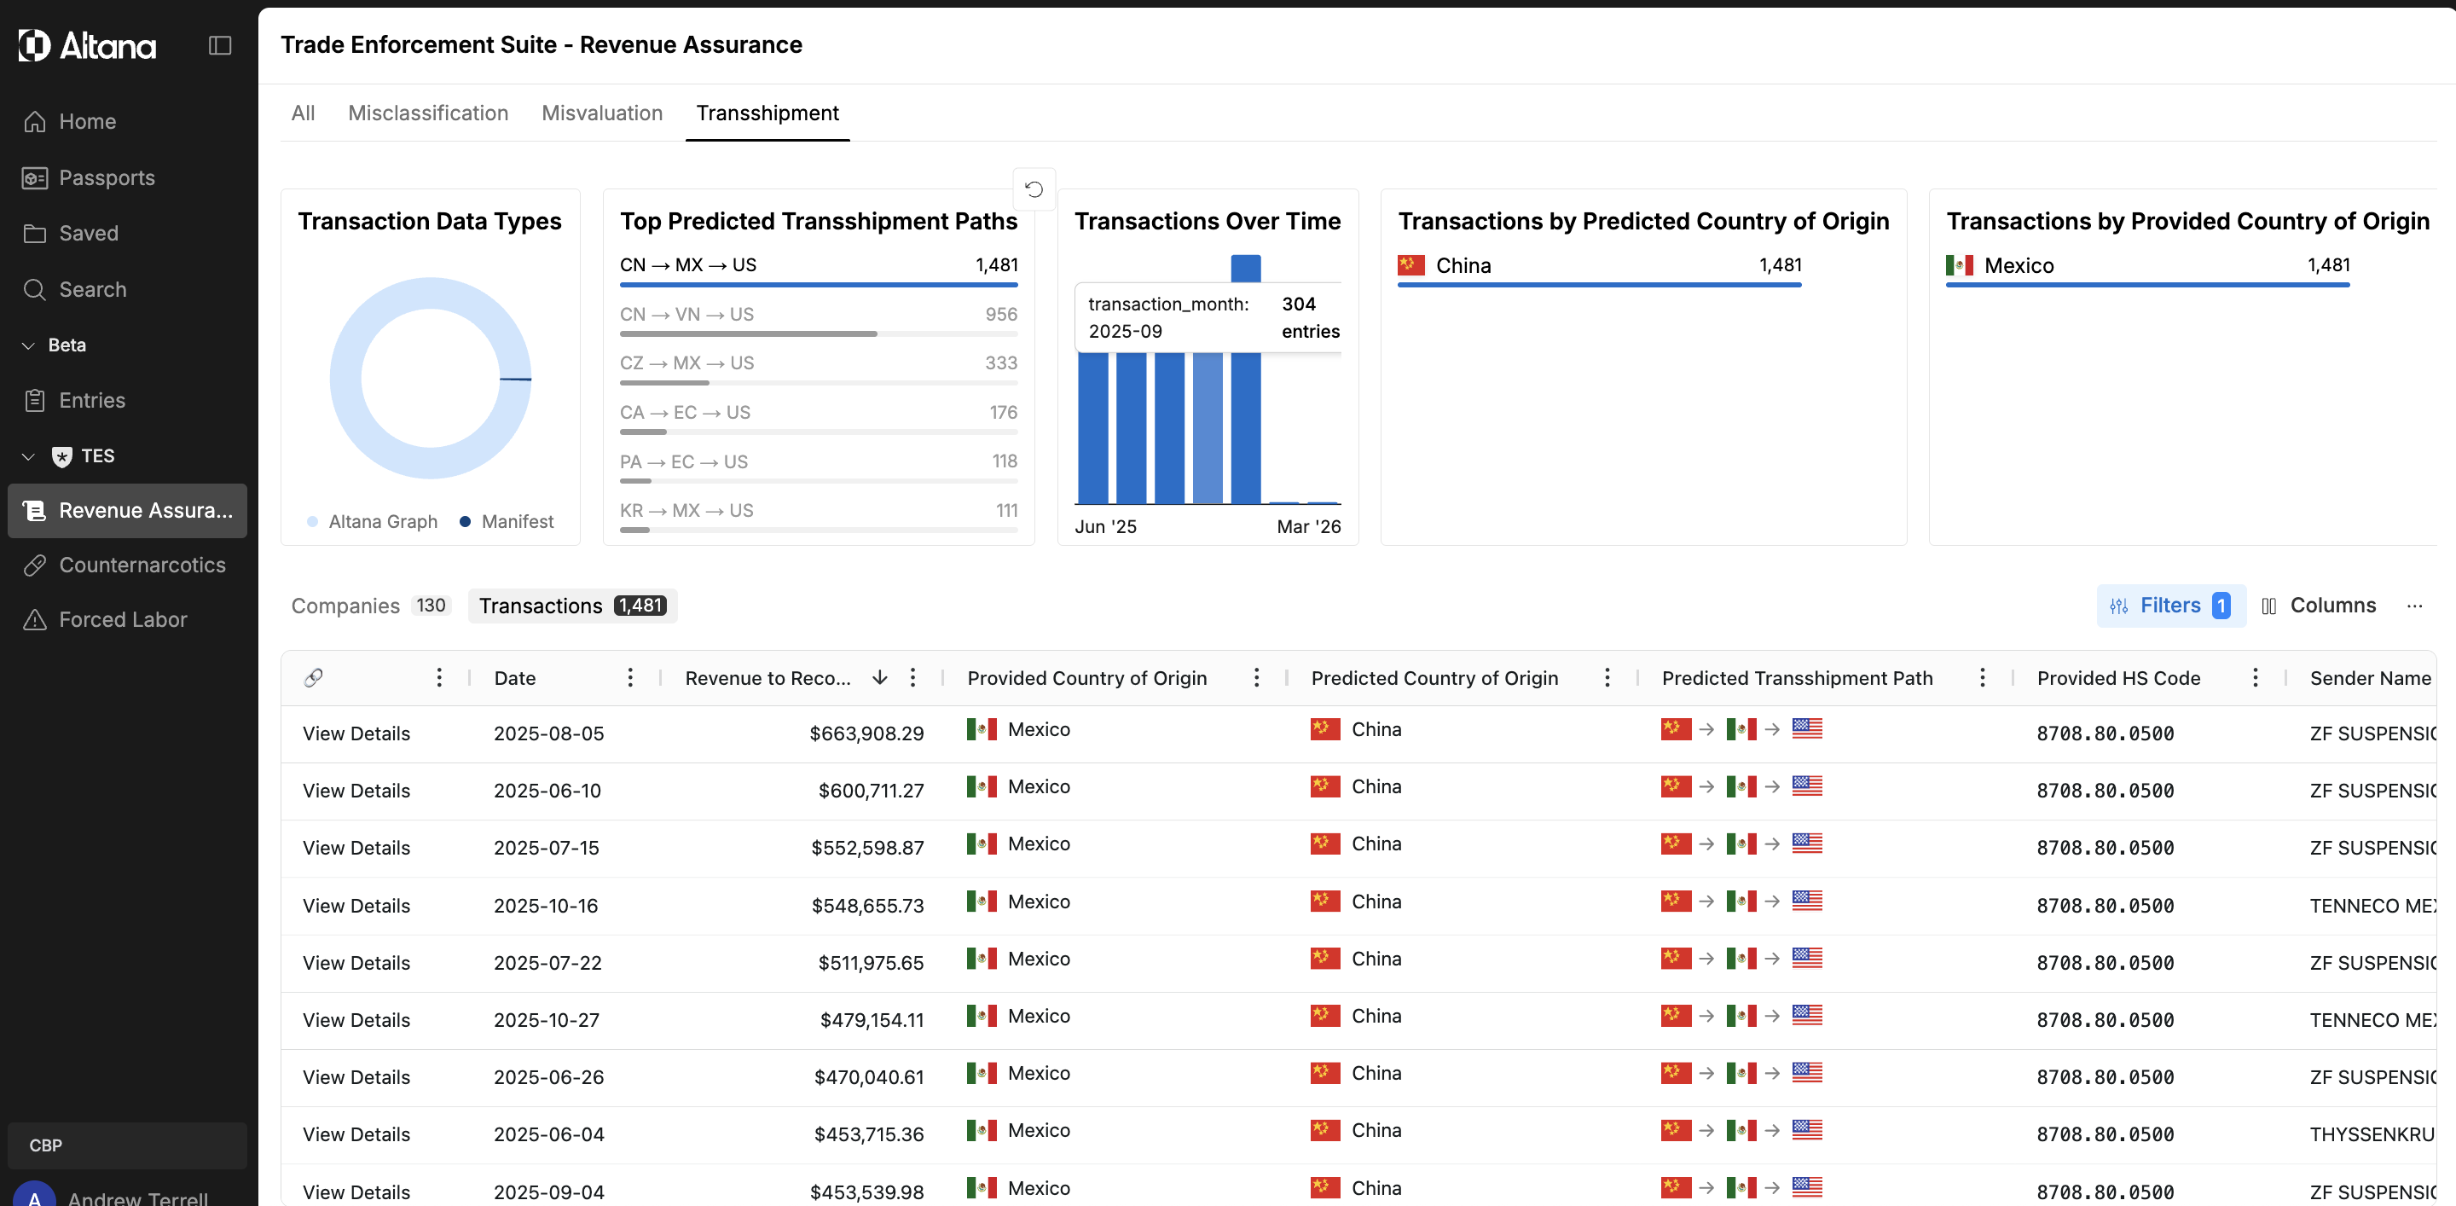2456x1206 pixels.
Task: Collapse the Beta sidebar group
Action: [27, 345]
